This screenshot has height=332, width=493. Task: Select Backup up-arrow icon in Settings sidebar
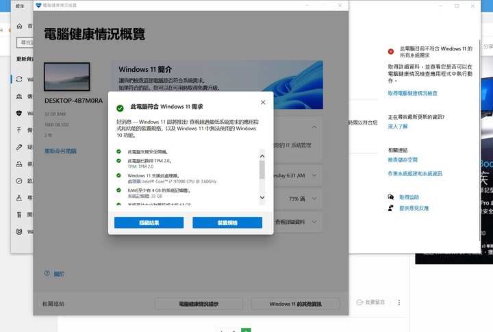click(19, 130)
